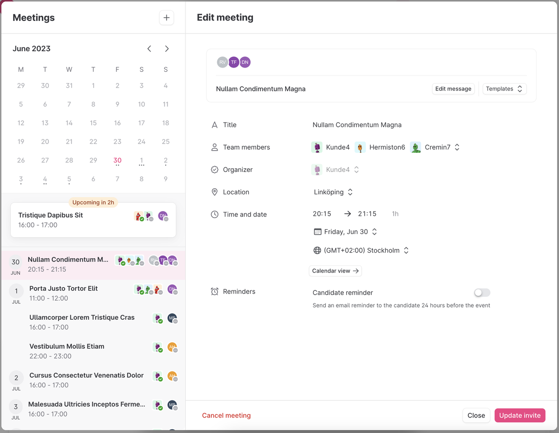559x433 pixels.
Task: Go to next month in calendar
Action: click(167, 49)
